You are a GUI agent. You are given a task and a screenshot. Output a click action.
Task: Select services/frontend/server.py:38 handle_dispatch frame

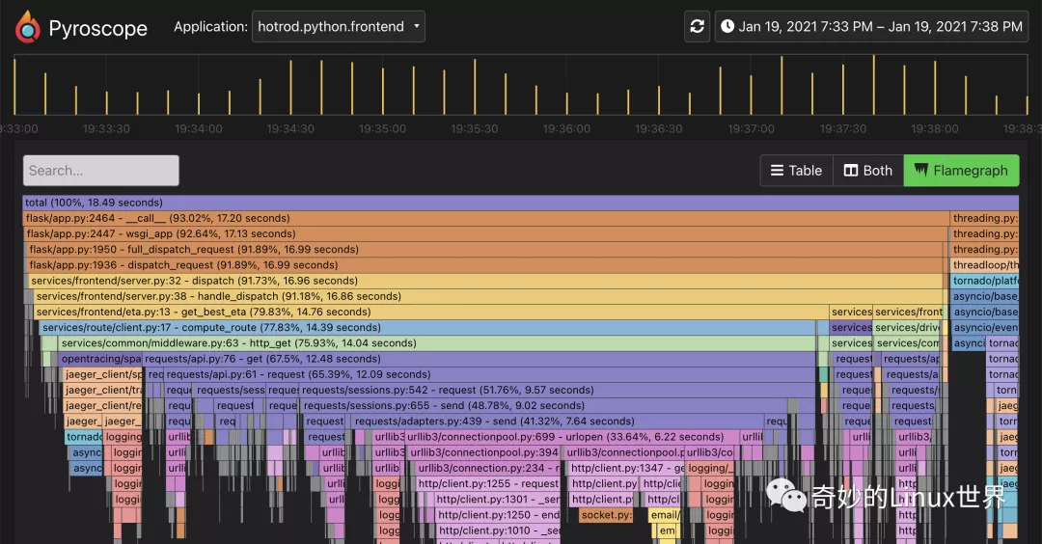(x=488, y=296)
